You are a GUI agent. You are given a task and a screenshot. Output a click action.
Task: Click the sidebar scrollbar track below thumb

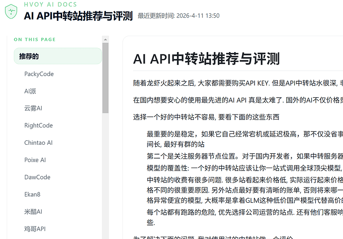pyautogui.click(x=105, y=175)
